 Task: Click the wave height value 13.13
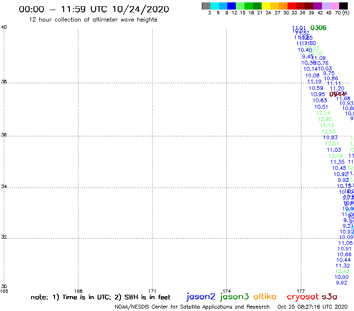(327, 125)
